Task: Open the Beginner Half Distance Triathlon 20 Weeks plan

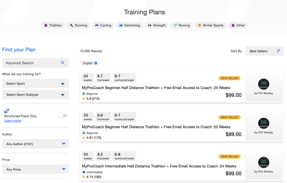Action: pos(156,127)
